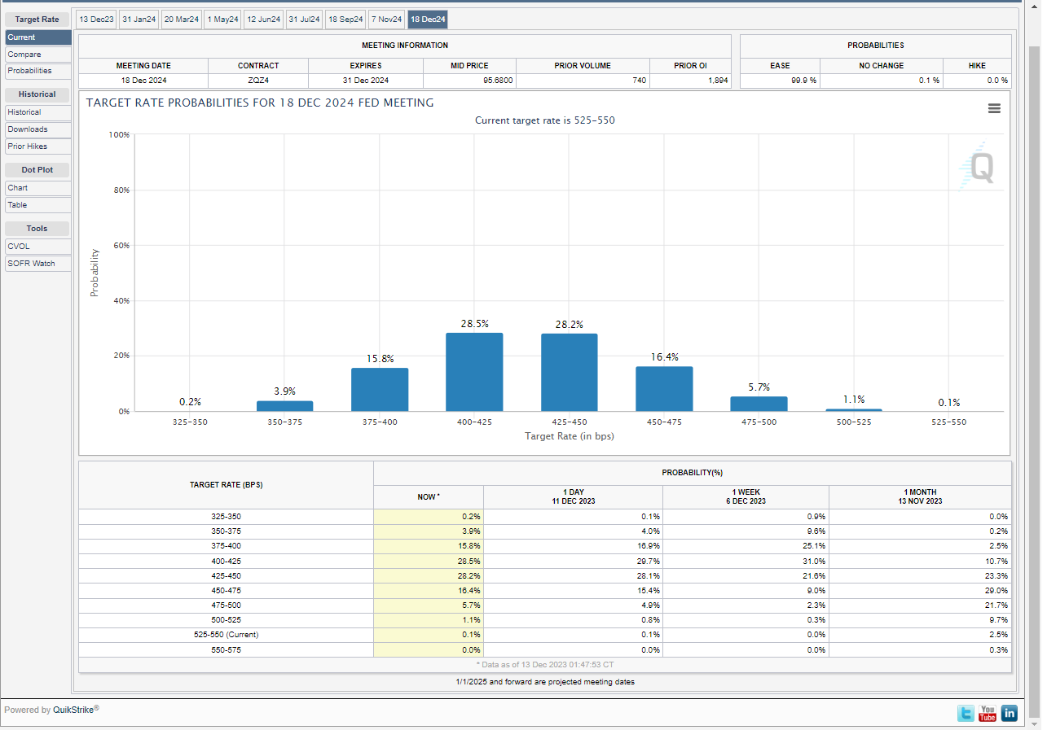Click the 29.7% cell in 1 DAY column
Viewport: 1047px width, 730px height.
pyautogui.click(x=573, y=561)
